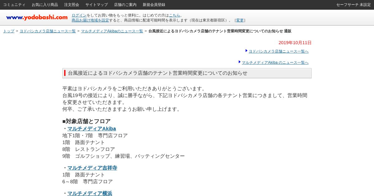Click the sentence 平素はヨドバシカメラをご利用いただきありがとうございます。
Image resolution: width=374 pixels, height=196 pixels.
(x=134, y=89)
